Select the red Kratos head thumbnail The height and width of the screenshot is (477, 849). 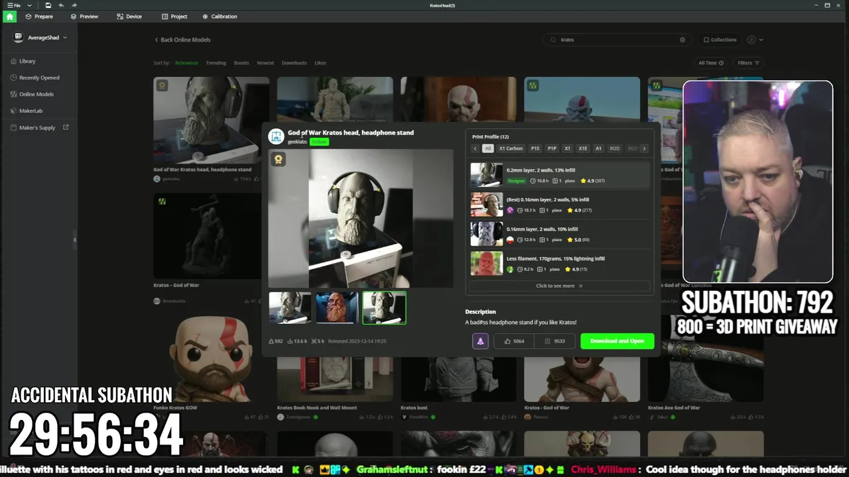pos(337,308)
